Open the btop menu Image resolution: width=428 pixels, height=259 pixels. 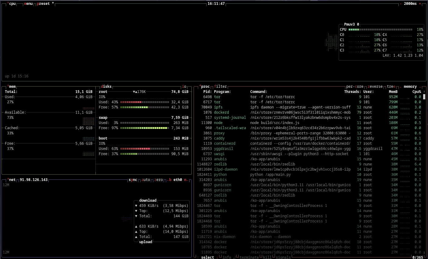tap(28, 4)
